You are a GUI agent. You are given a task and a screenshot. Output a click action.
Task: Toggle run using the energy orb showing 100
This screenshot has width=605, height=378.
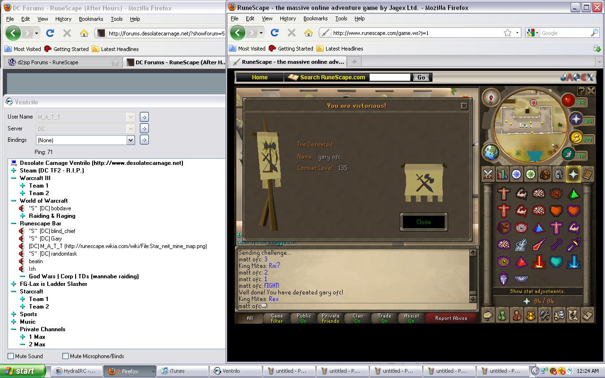point(576,137)
